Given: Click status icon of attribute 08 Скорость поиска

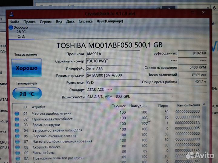Looking at the screenshot, I should [18, 147].
